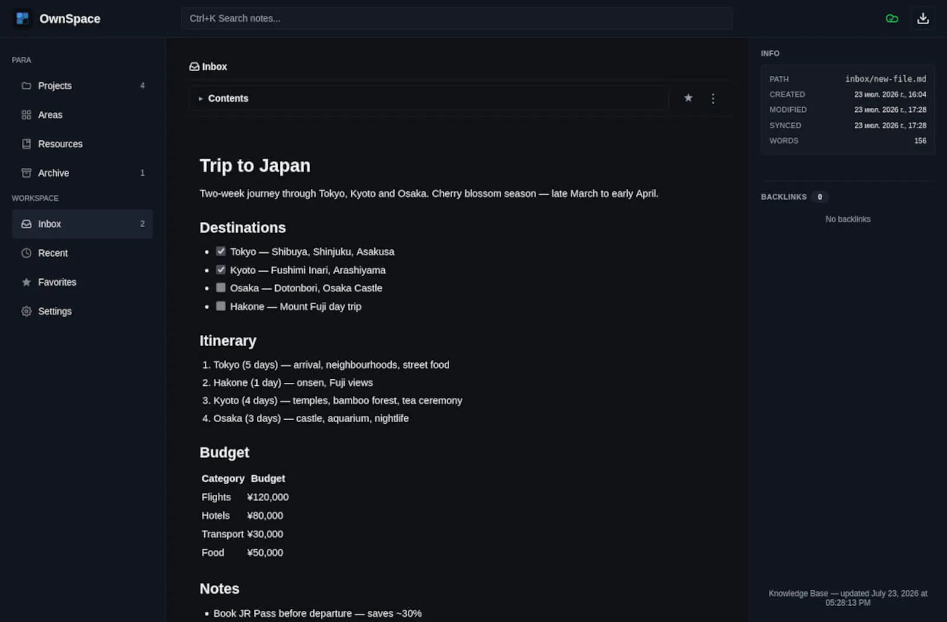Open the Resources section label
Viewport: 947px width, 622px height.
pyautogui.click(x=60, y=144)
